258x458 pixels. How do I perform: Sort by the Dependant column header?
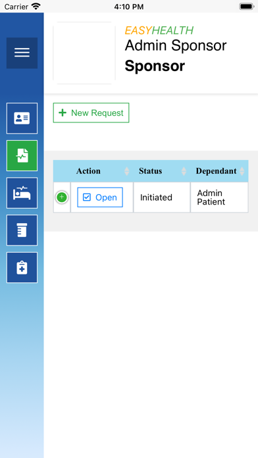(x=219, y=171)
